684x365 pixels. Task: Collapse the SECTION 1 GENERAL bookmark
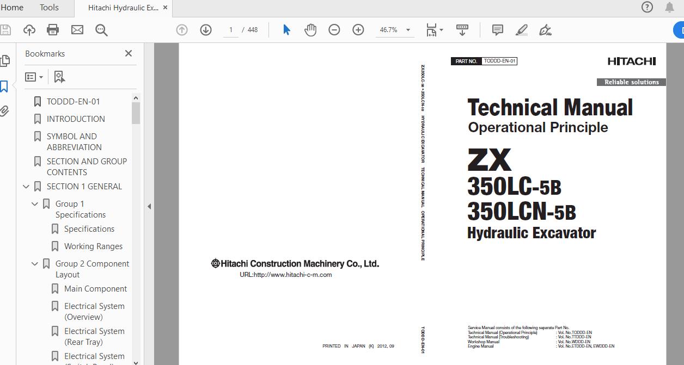(x=26, y=187)
